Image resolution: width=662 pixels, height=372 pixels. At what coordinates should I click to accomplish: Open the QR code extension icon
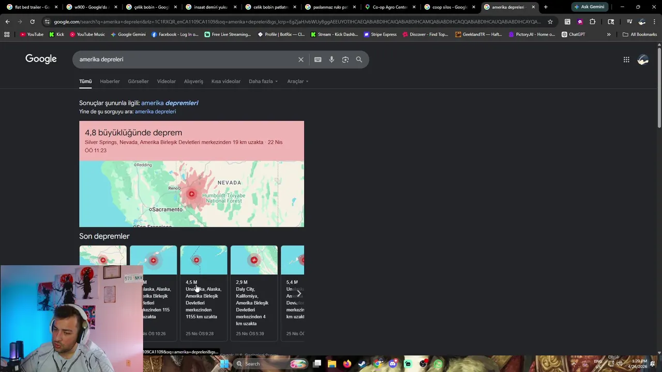[567, 22]
